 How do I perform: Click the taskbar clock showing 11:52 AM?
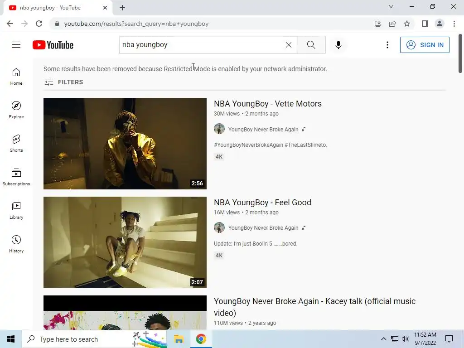pos(425,339)
